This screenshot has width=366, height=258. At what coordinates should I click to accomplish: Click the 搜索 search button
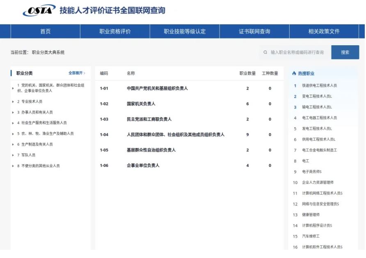click(345, 52)
